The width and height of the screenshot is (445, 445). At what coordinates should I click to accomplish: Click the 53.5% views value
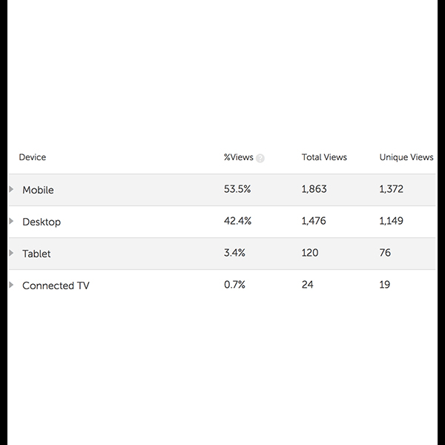click(237, 189)
